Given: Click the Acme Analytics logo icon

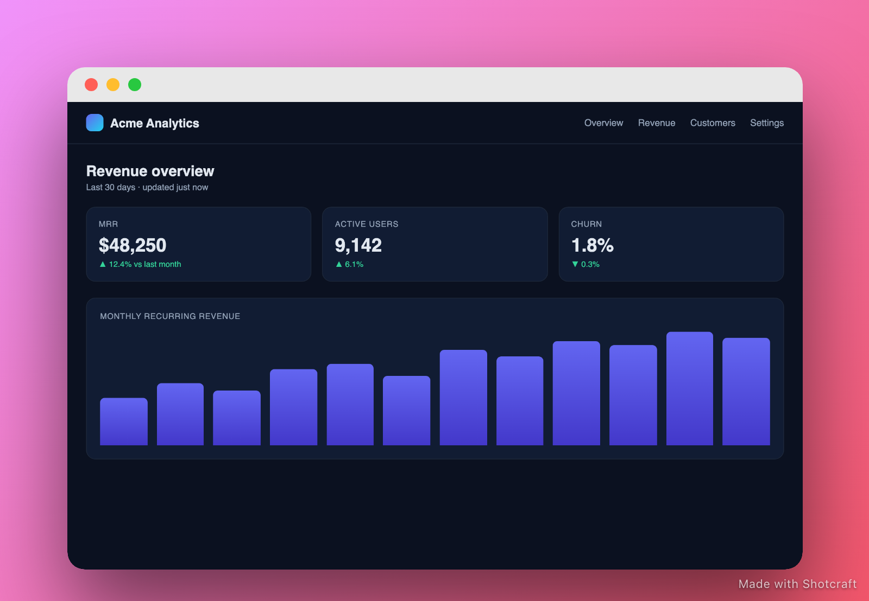Looking at the screenshot, I should 95,123.
